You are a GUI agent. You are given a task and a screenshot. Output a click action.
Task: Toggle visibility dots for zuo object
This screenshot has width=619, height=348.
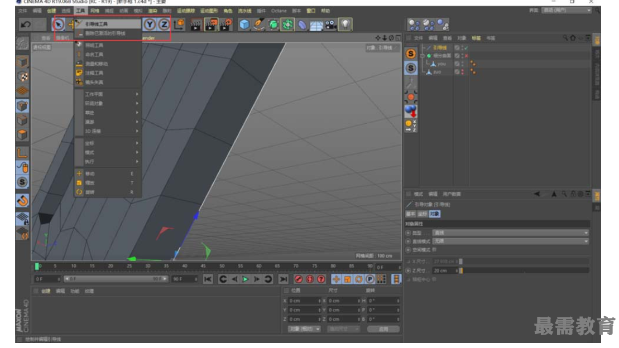(462, 72)
